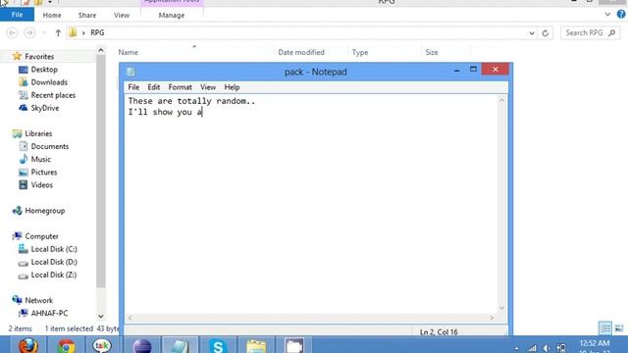The width and height of the screenshot is (628, 353).
Task: Open File Explorer taskbar button
Action: tap(256, 345)
